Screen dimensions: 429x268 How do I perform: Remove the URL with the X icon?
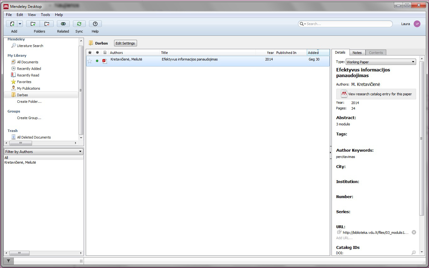(414, 232)
